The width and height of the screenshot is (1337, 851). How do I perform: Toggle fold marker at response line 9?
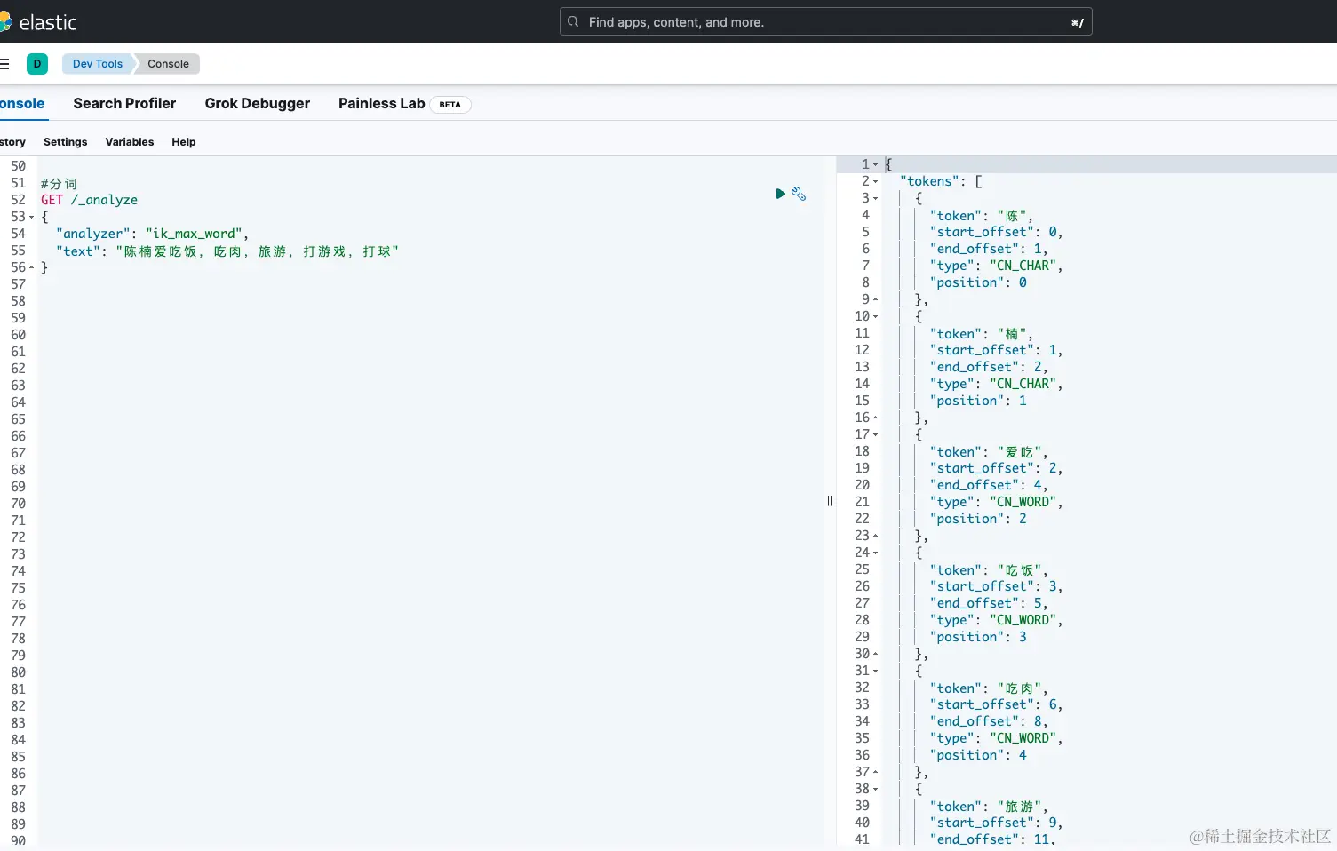pos(875,299)
